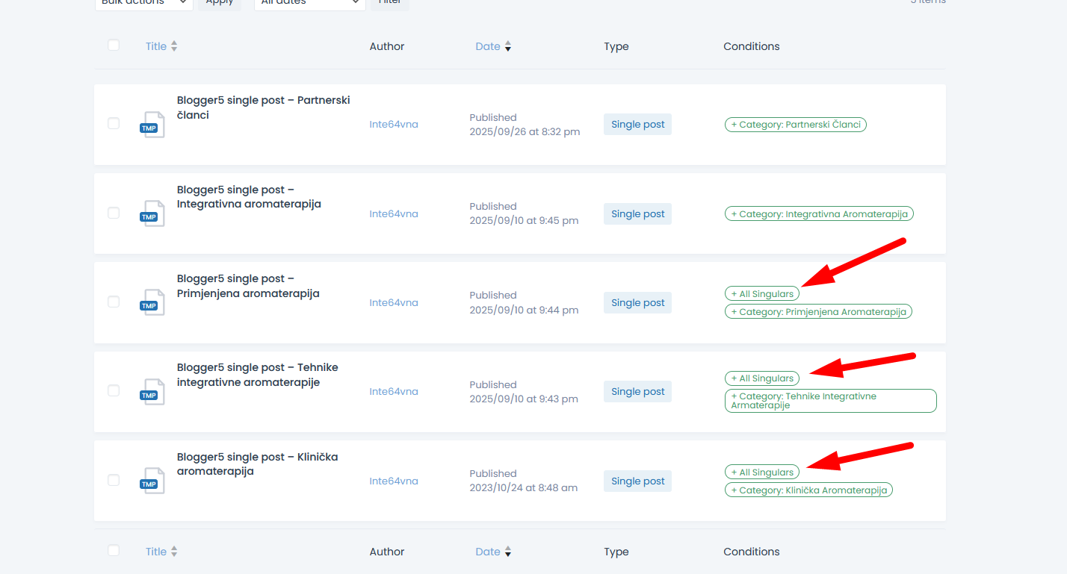Click TMP icon for Tehnike integrativne aromaterapije

coord(152,392)
